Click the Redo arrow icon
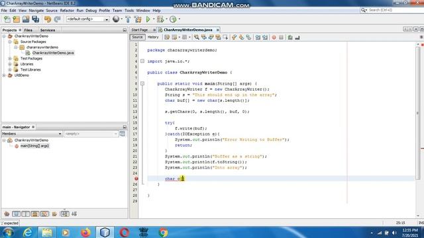424x238 pixels. (57, 19)
